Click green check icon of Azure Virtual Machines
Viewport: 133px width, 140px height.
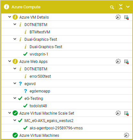pos(15,135)
